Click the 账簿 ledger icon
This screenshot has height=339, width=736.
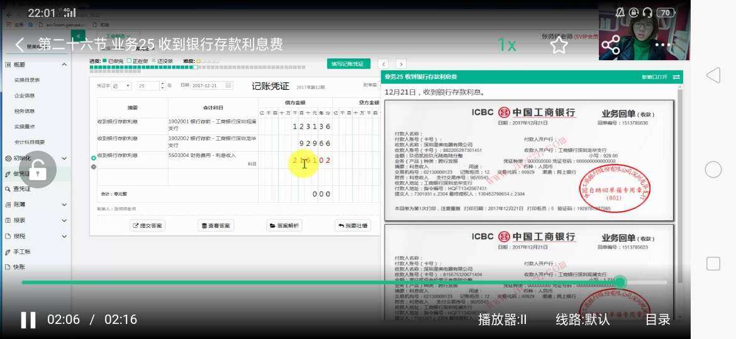[x=8, y=205]
